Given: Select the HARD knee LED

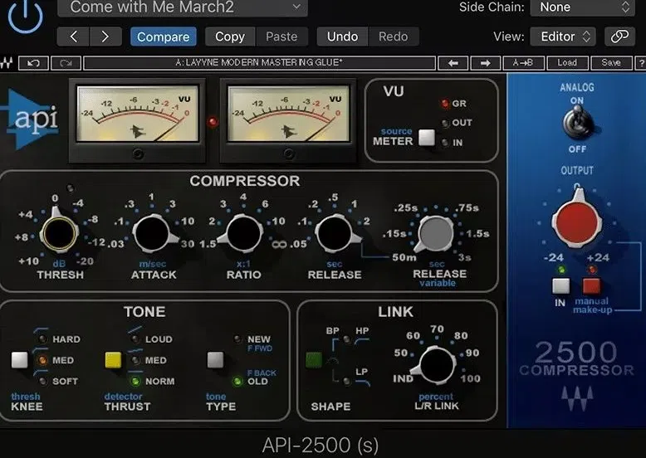Looking at the screenshot, I should tap(42, 339).
